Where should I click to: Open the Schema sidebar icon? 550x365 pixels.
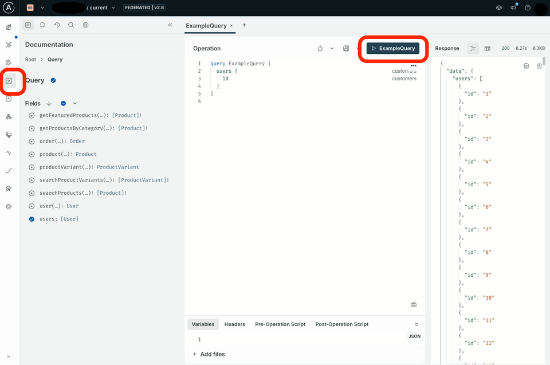tap(9, 45)
